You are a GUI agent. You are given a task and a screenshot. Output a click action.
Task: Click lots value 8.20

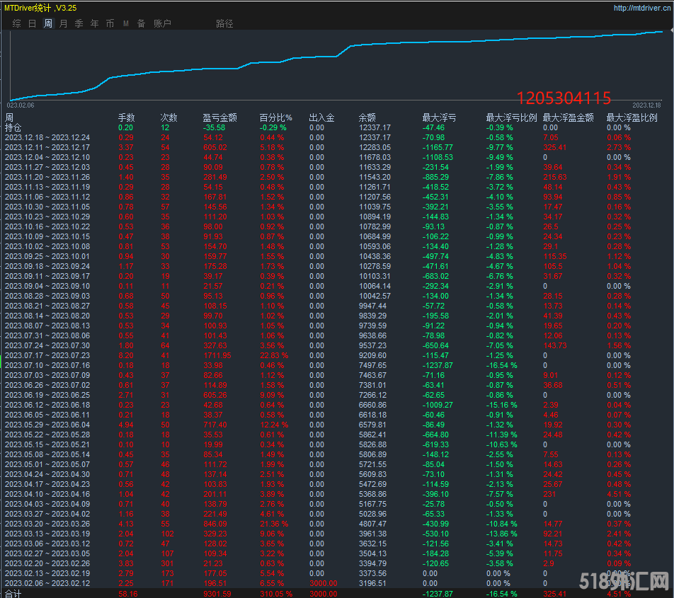click(126, 355)
